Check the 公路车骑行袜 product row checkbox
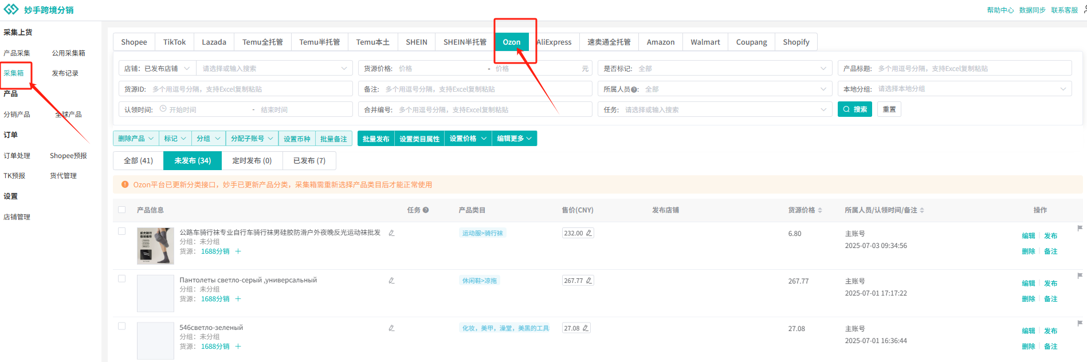The height and width of the screenshot is (362, 1087). point(121,231)
